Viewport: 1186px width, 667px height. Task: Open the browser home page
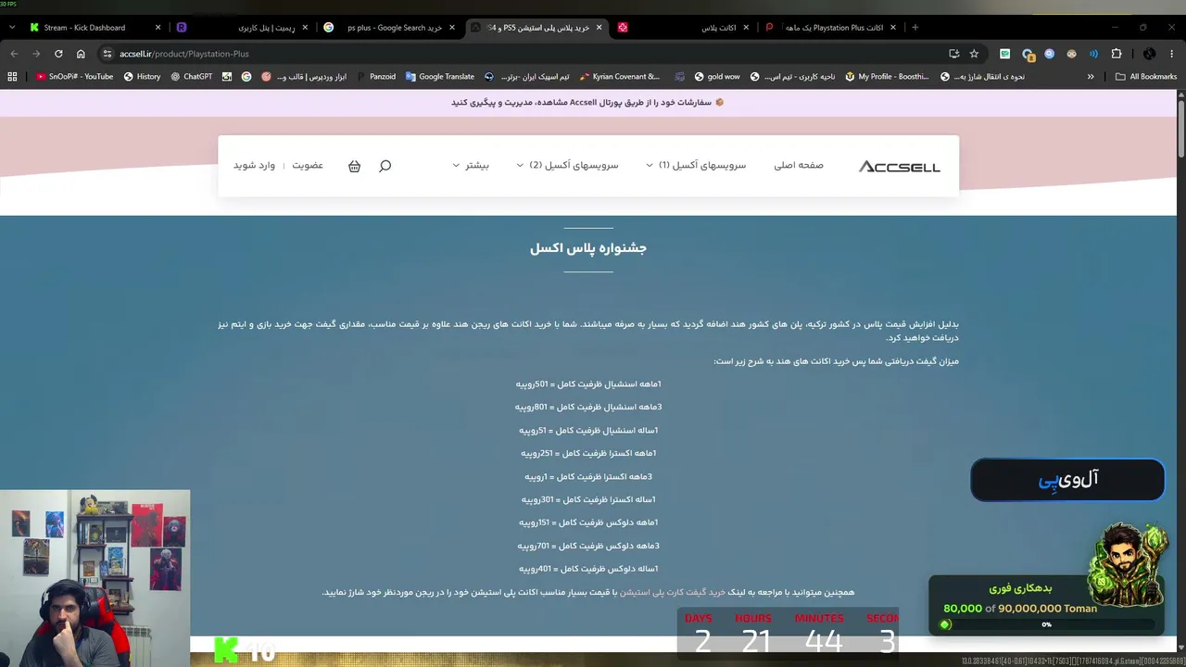[x=81, y=54]
